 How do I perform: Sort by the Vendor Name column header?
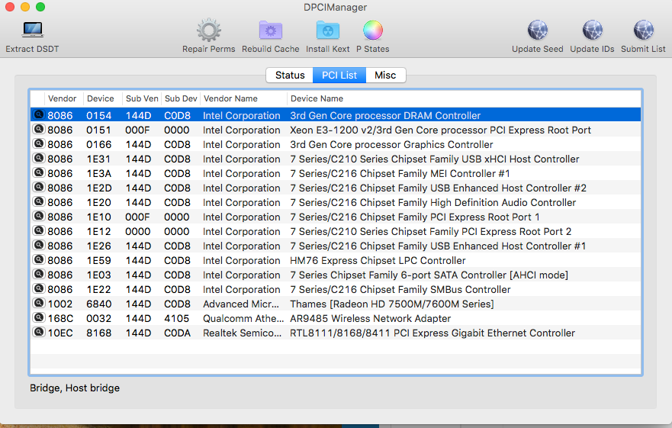click(x=243, y=98)
